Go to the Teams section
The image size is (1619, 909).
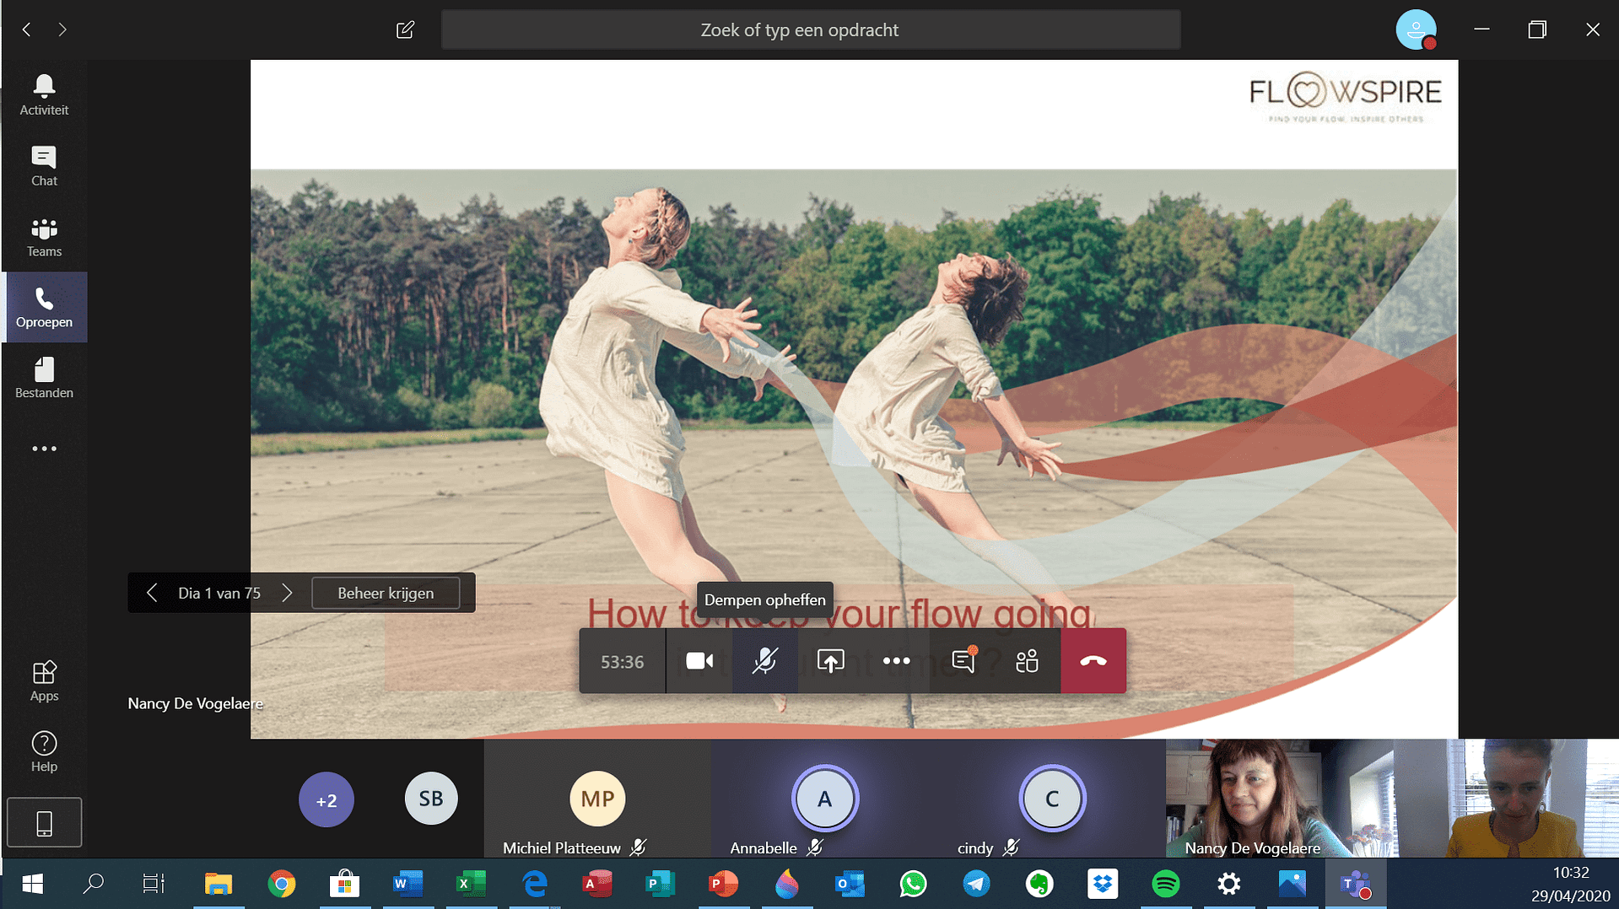coord(44,237)
